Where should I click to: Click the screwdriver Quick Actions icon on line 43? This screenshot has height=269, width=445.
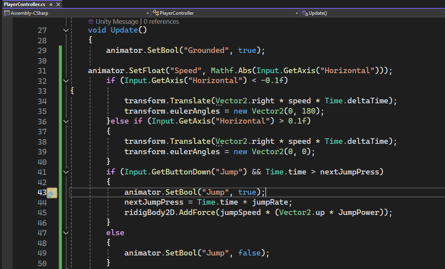coord(52,194)
